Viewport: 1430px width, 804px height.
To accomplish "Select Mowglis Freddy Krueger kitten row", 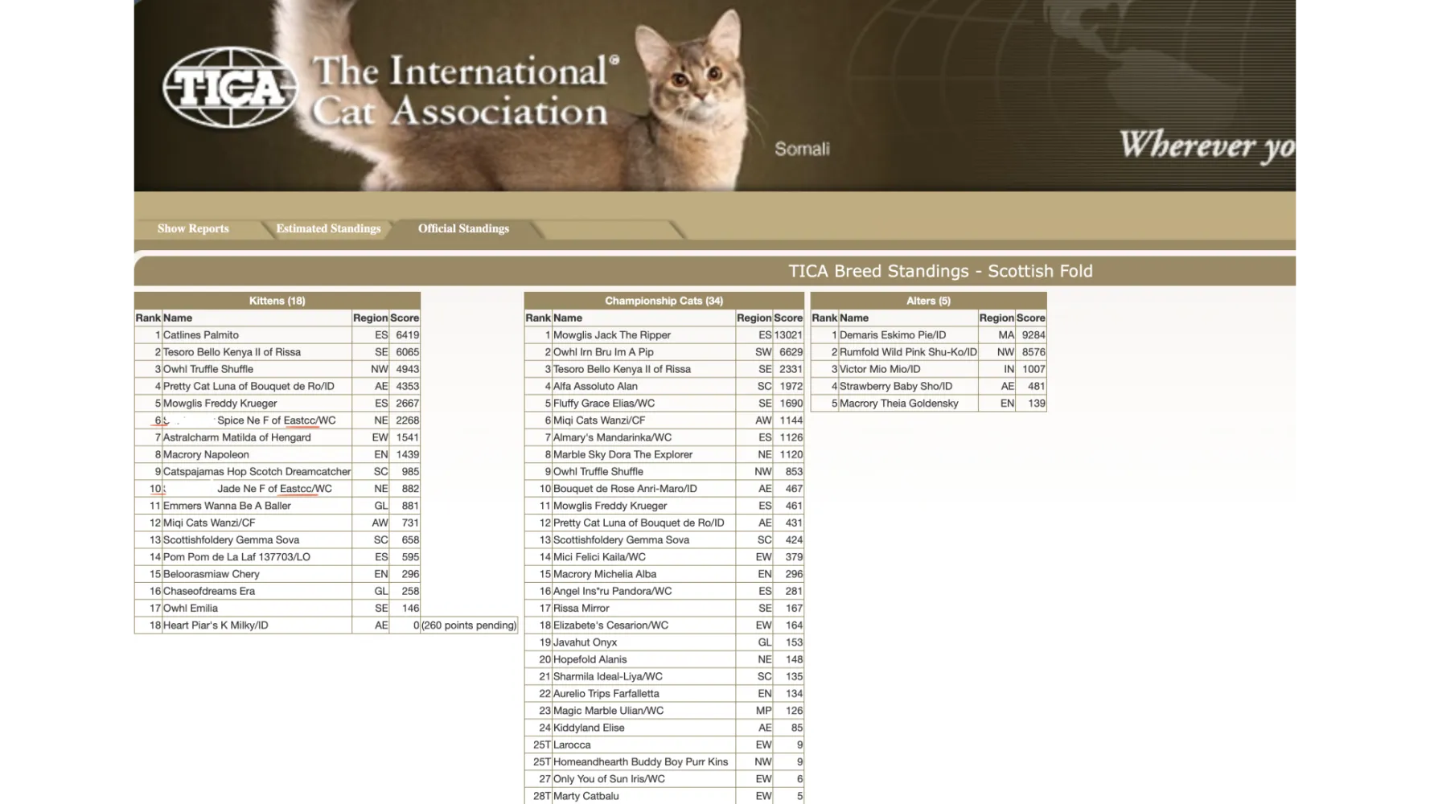I will pyautogui.click(x=277, y=404).
